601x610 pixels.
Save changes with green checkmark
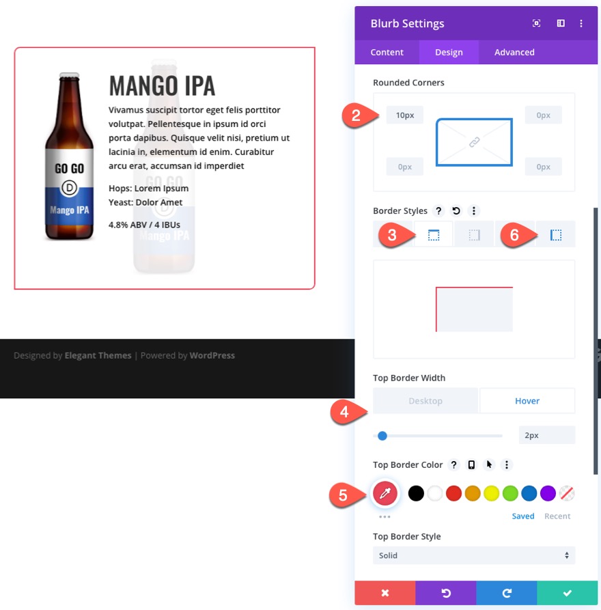[x=567, y=593]
